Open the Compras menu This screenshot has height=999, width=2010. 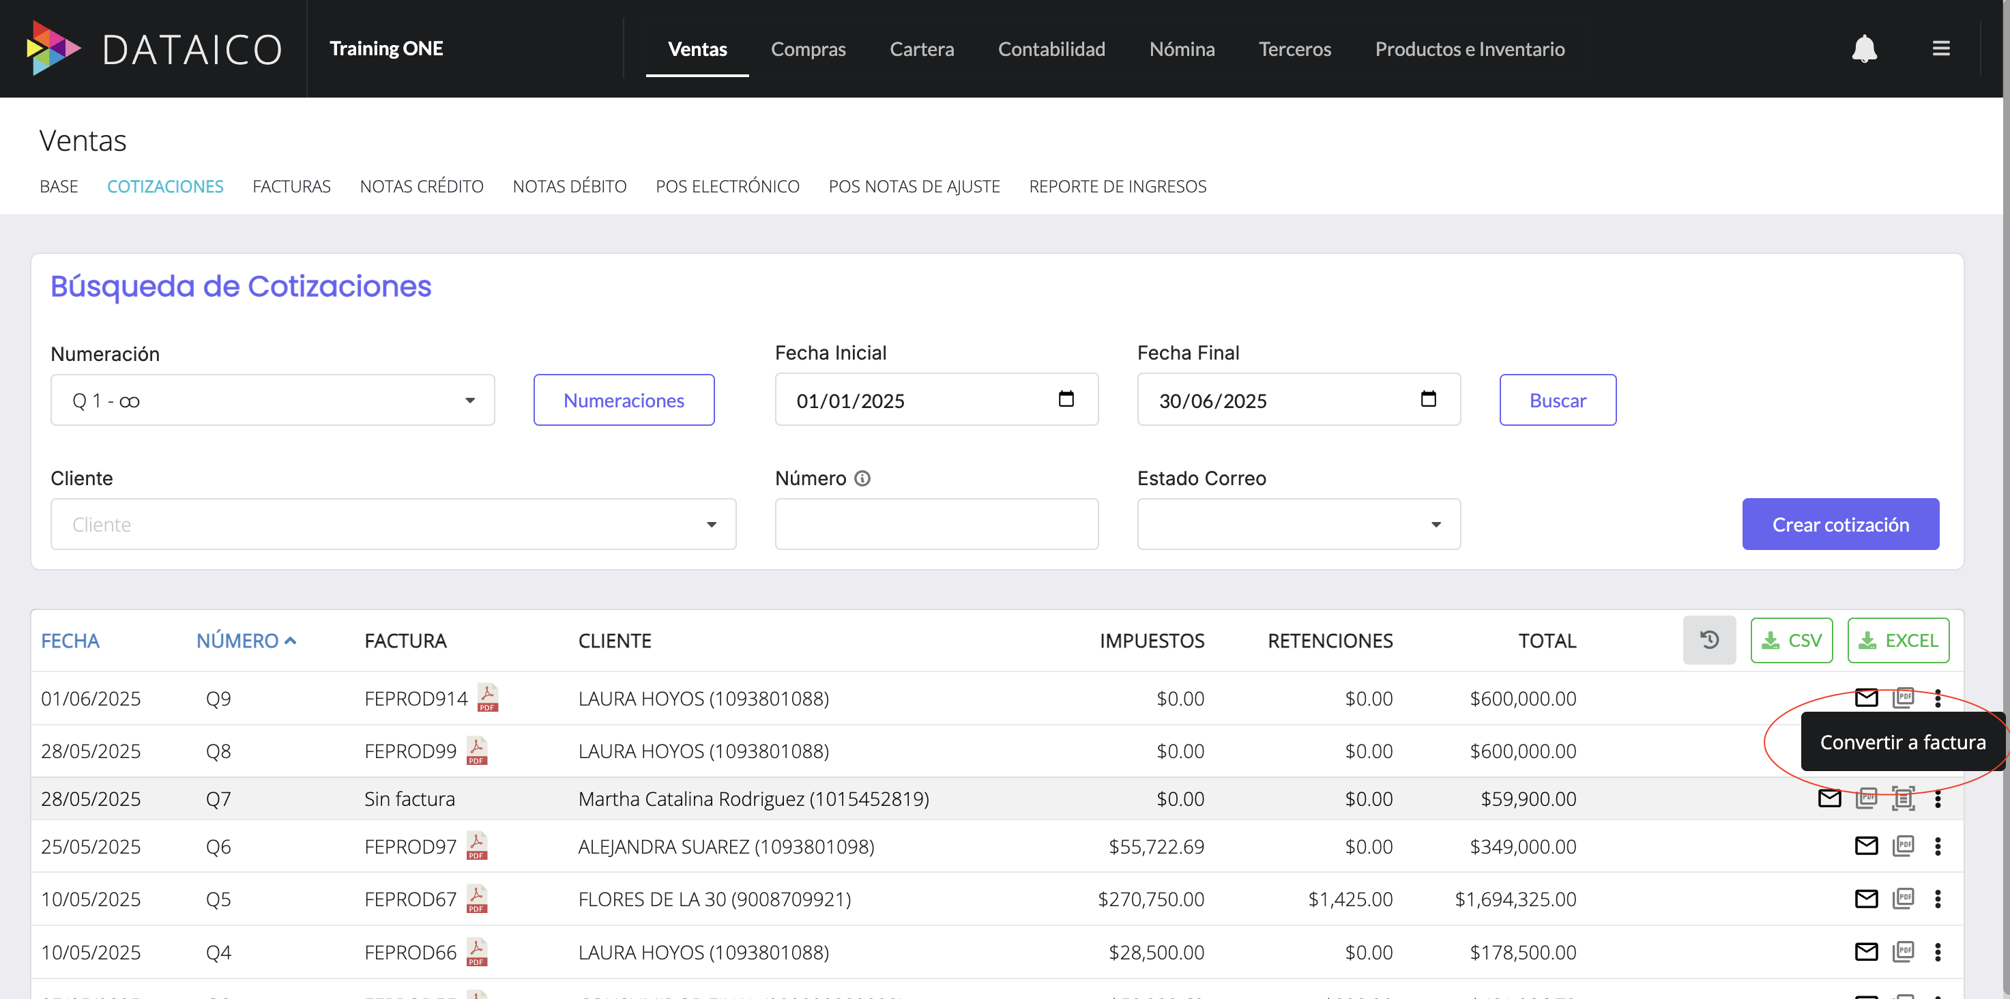[x=809, y=48]
